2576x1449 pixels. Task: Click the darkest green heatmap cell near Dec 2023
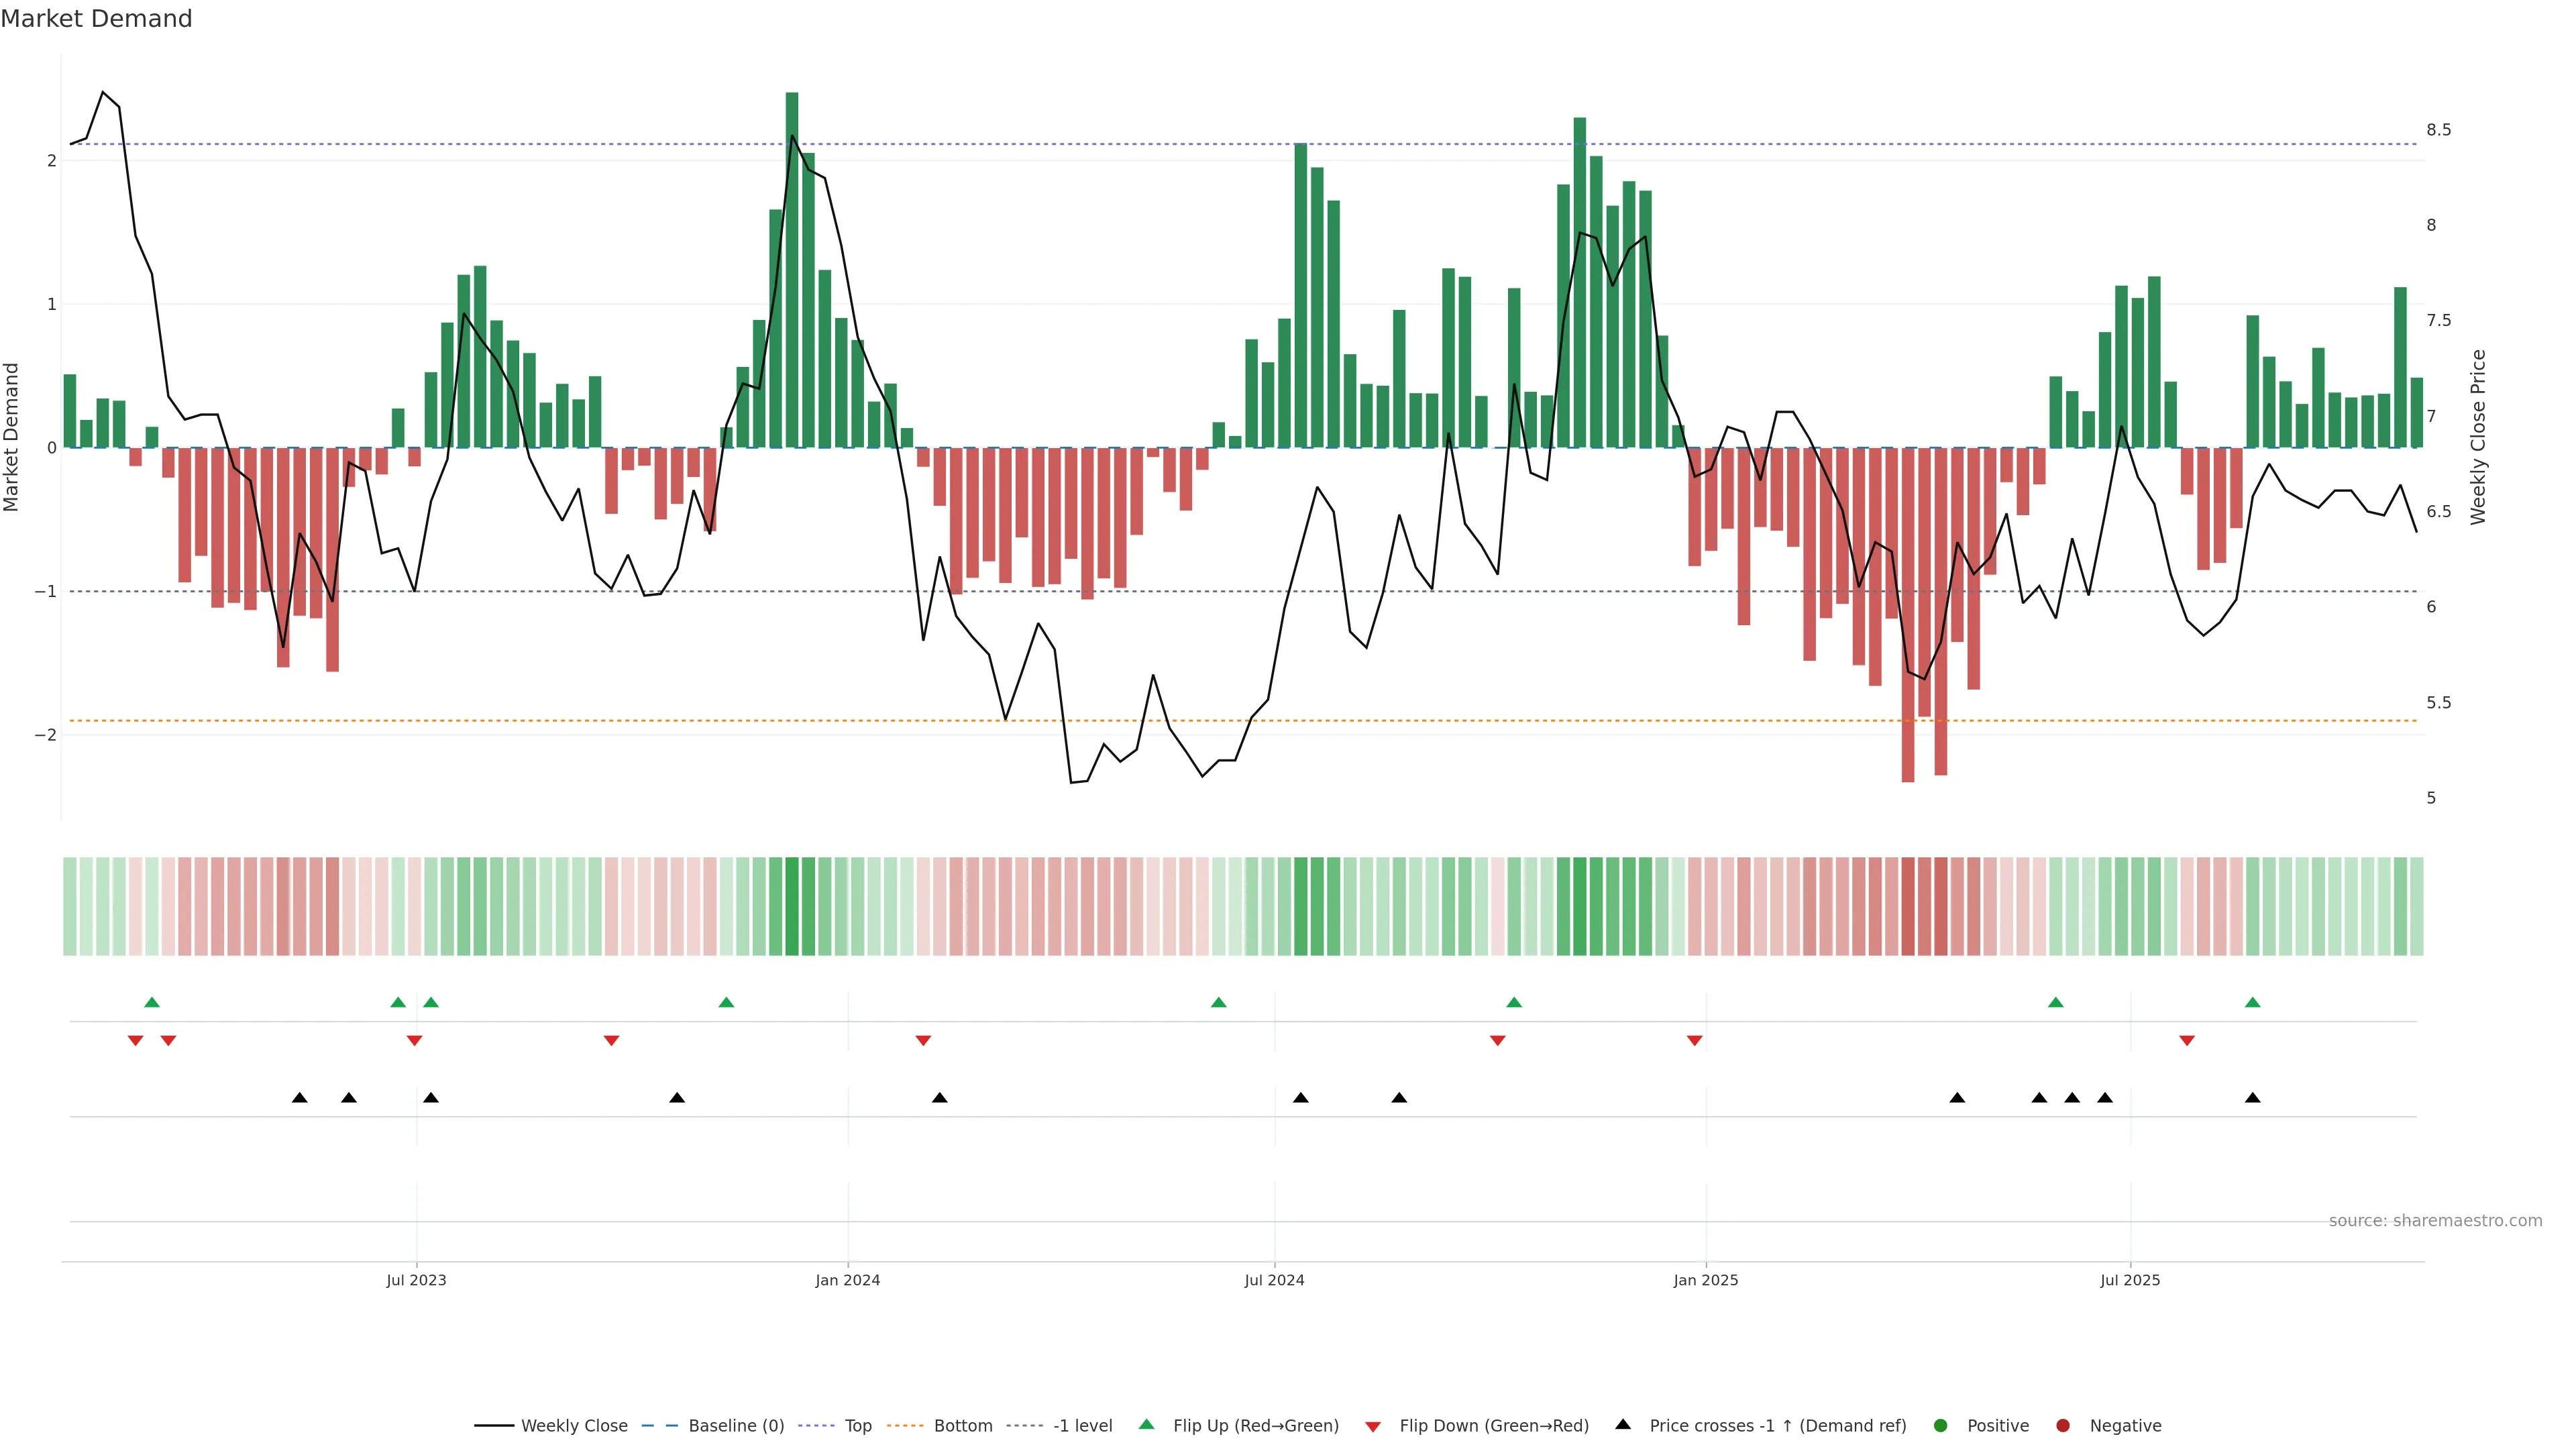(x=792, y=906)
